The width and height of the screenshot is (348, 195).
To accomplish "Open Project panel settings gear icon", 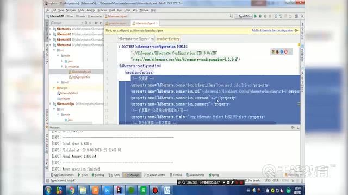I will coord(96,23).
